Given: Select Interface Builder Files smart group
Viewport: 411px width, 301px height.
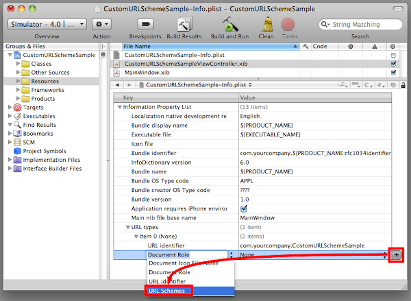Looking at the screenshot, I should [52, 169].
